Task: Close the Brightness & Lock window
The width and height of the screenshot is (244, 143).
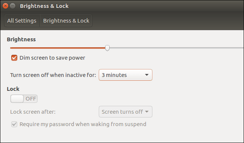Action: pyautogui.click(x=5, y=6)
